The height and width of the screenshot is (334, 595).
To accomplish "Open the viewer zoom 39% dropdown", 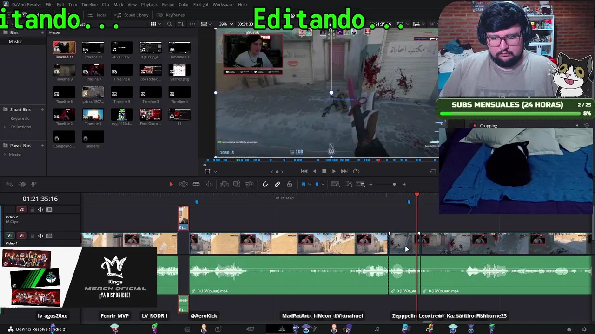I will click(225, 24).
